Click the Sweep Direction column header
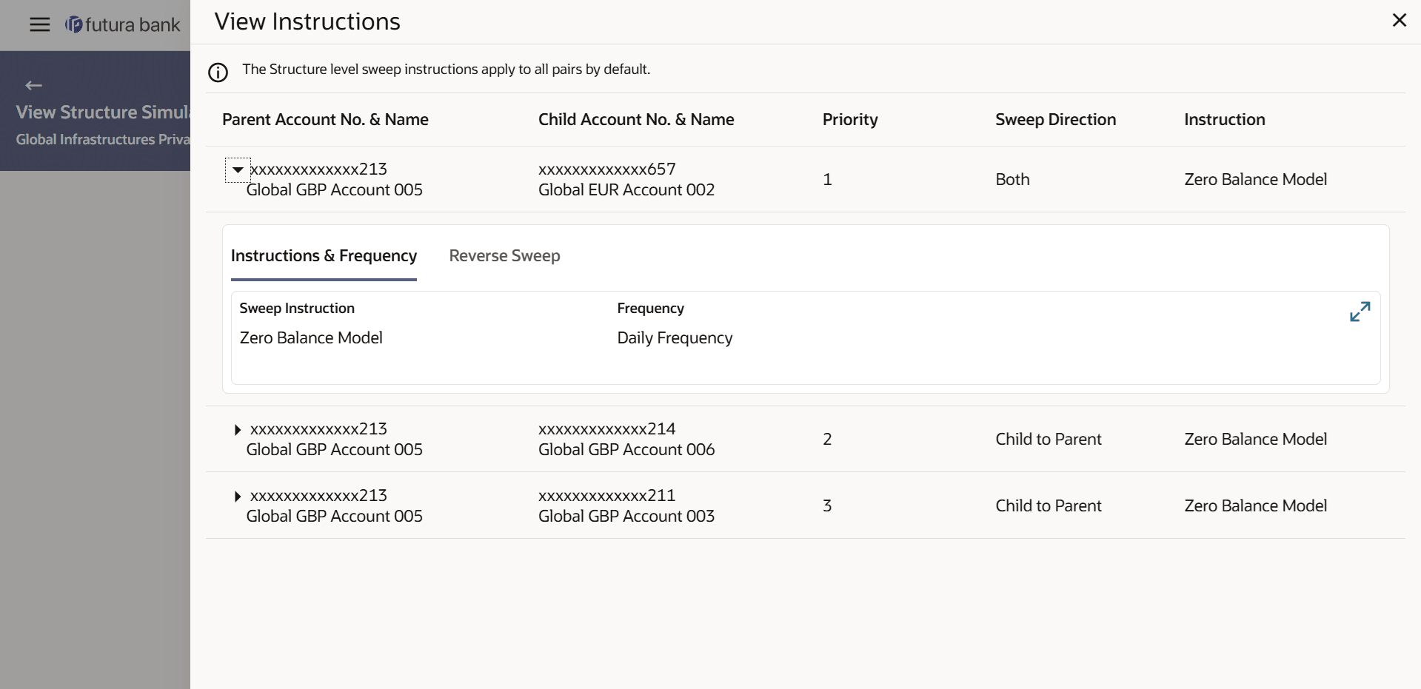 point(1055,120)
